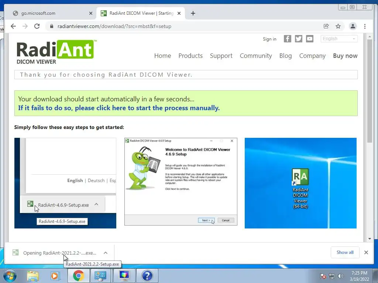
Task: Click the site padlock icon
Action: (x=52, y=26)
